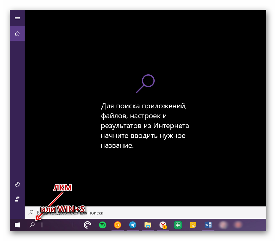276x241 pixels.
Task: Click the magnifier inside the search box
Action: 31,213
